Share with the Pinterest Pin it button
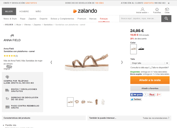The width and height of the screenshot is (177, 128). click(152, 95)
